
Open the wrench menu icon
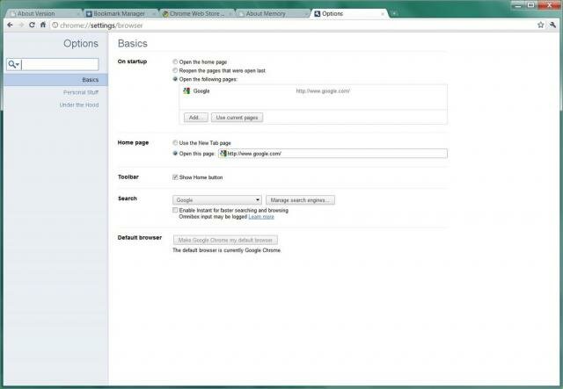[552, 25]
